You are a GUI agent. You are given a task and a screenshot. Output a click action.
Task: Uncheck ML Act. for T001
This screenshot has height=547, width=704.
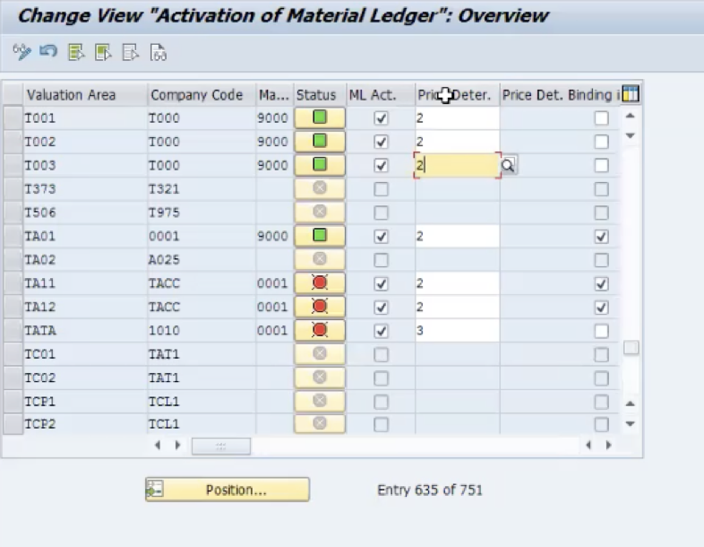tap(381, 118)
